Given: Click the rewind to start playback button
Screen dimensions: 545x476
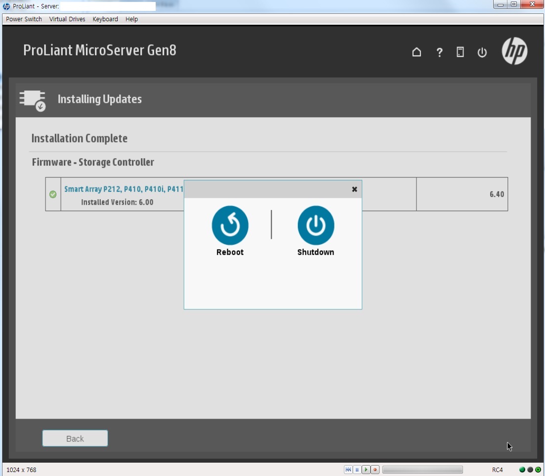Looking at the screenshot, I should [348, 470].
